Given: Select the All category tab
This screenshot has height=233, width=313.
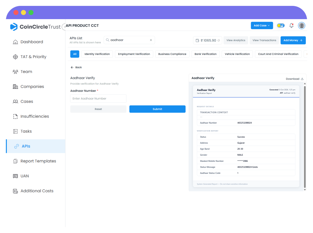Looking at the screenshot, I should [75, 54].
